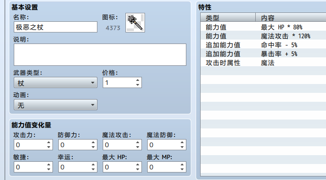Click inside the 说明 description text box

click(100, 55)
